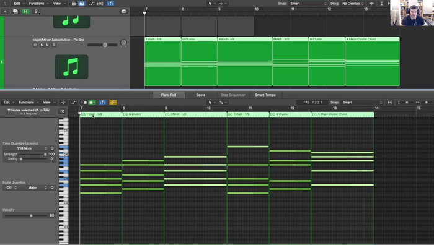Toggle Catch Playhead in Piano Roll toolbar
This screenshot has width=434, height=245.
click(x=102, y=103)
